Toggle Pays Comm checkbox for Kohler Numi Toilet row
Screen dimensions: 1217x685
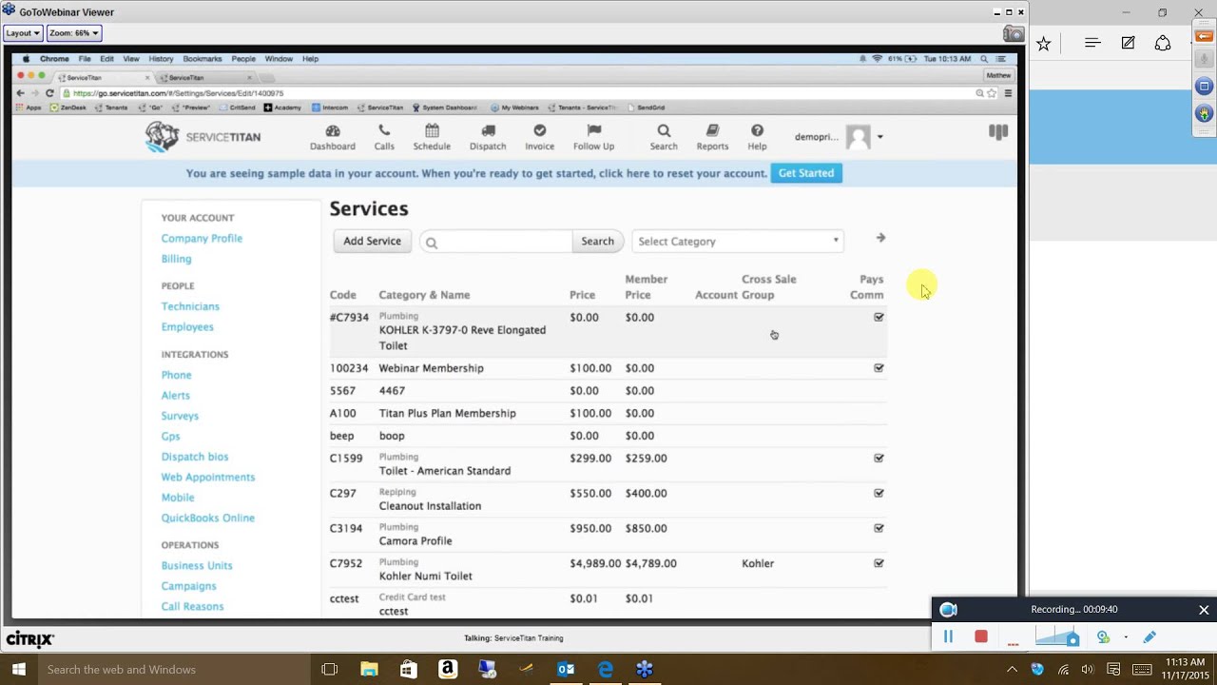point(879,562)
